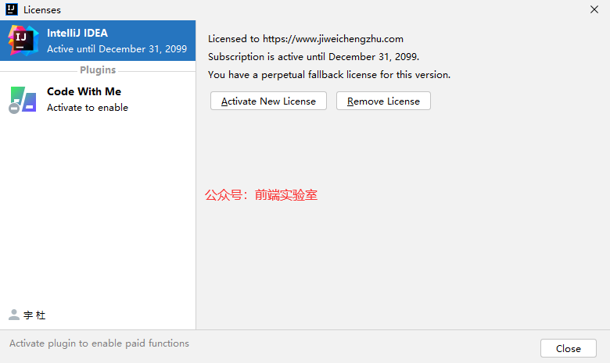Image resolution: width=610 pixels, height=363 pixels.
Task: Click the Activate New License button
Action: tap(268, 101)
